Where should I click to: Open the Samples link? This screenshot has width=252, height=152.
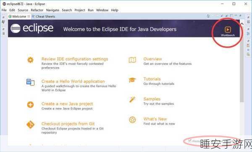pos(152,99)
